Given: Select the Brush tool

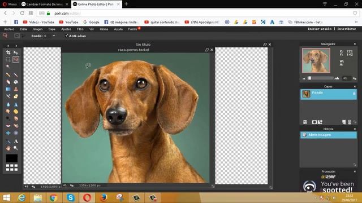Looking at the screenshot, I should click(x=16, y=75).
